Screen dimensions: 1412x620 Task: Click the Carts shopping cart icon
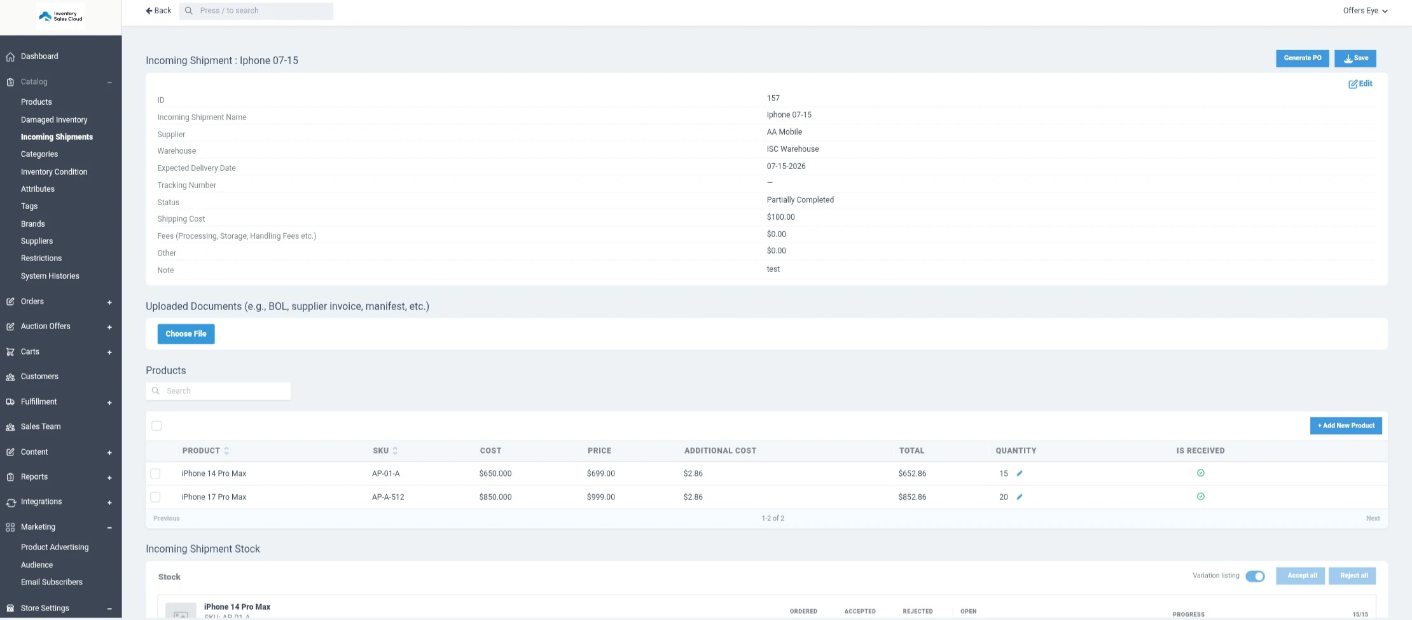[10, 352]
